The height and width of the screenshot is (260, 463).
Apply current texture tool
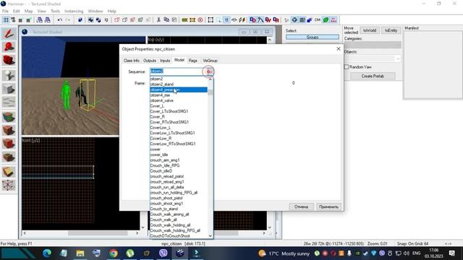[x=9, y=130]
